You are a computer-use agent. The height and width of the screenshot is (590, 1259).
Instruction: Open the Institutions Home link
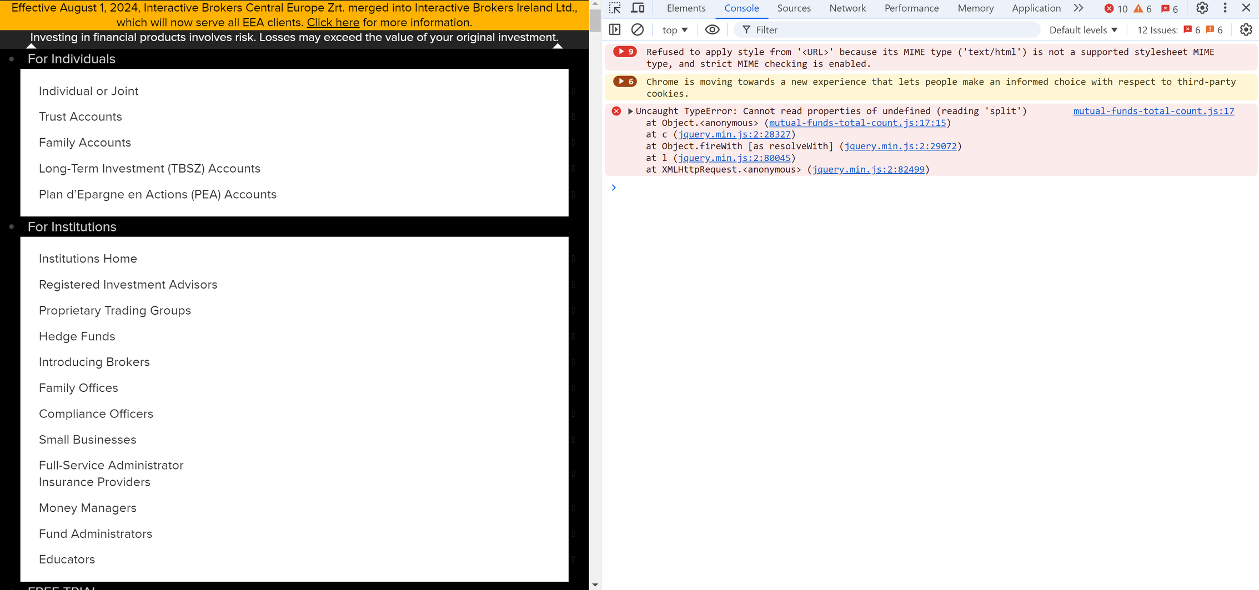point(88,259)
